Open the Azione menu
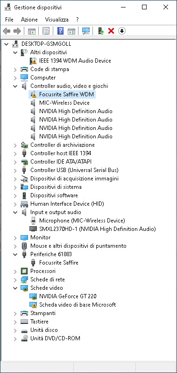 [29, 20]
